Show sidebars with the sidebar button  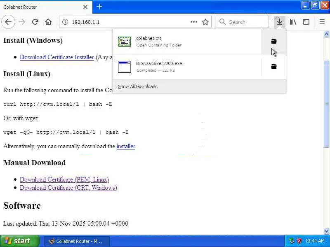(x=306, y=22)
